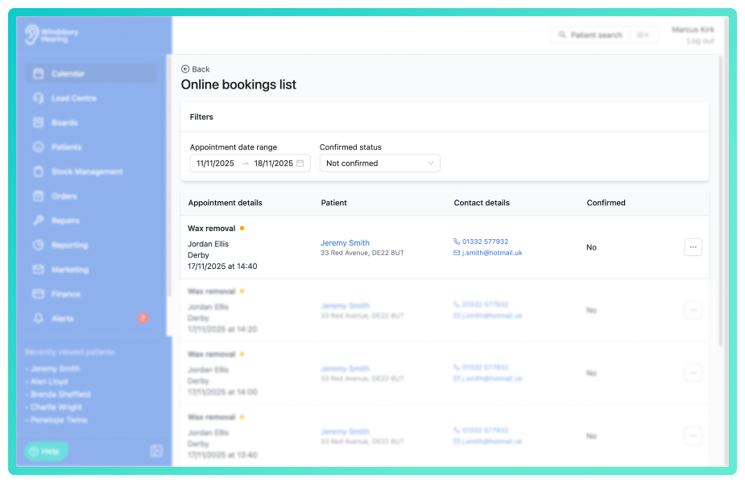745x483 pixels.
Task: Click the Patient column header
Action: [333, 203]
